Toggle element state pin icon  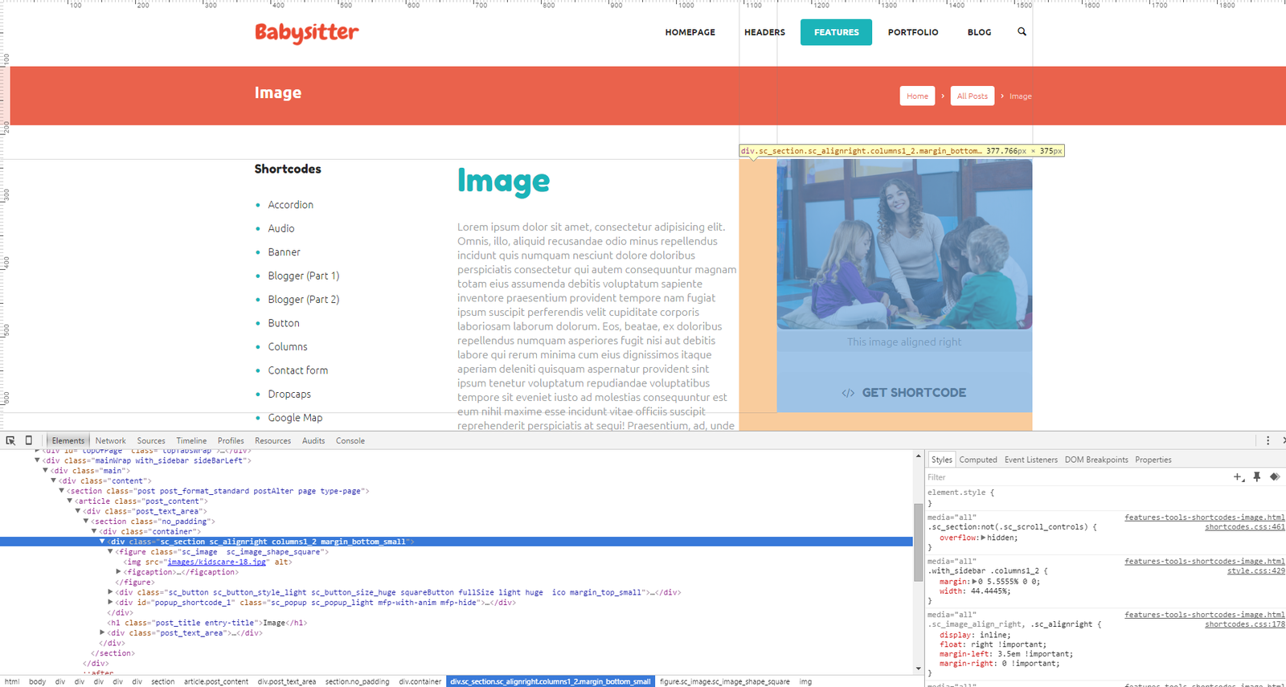coord(1257,477)
